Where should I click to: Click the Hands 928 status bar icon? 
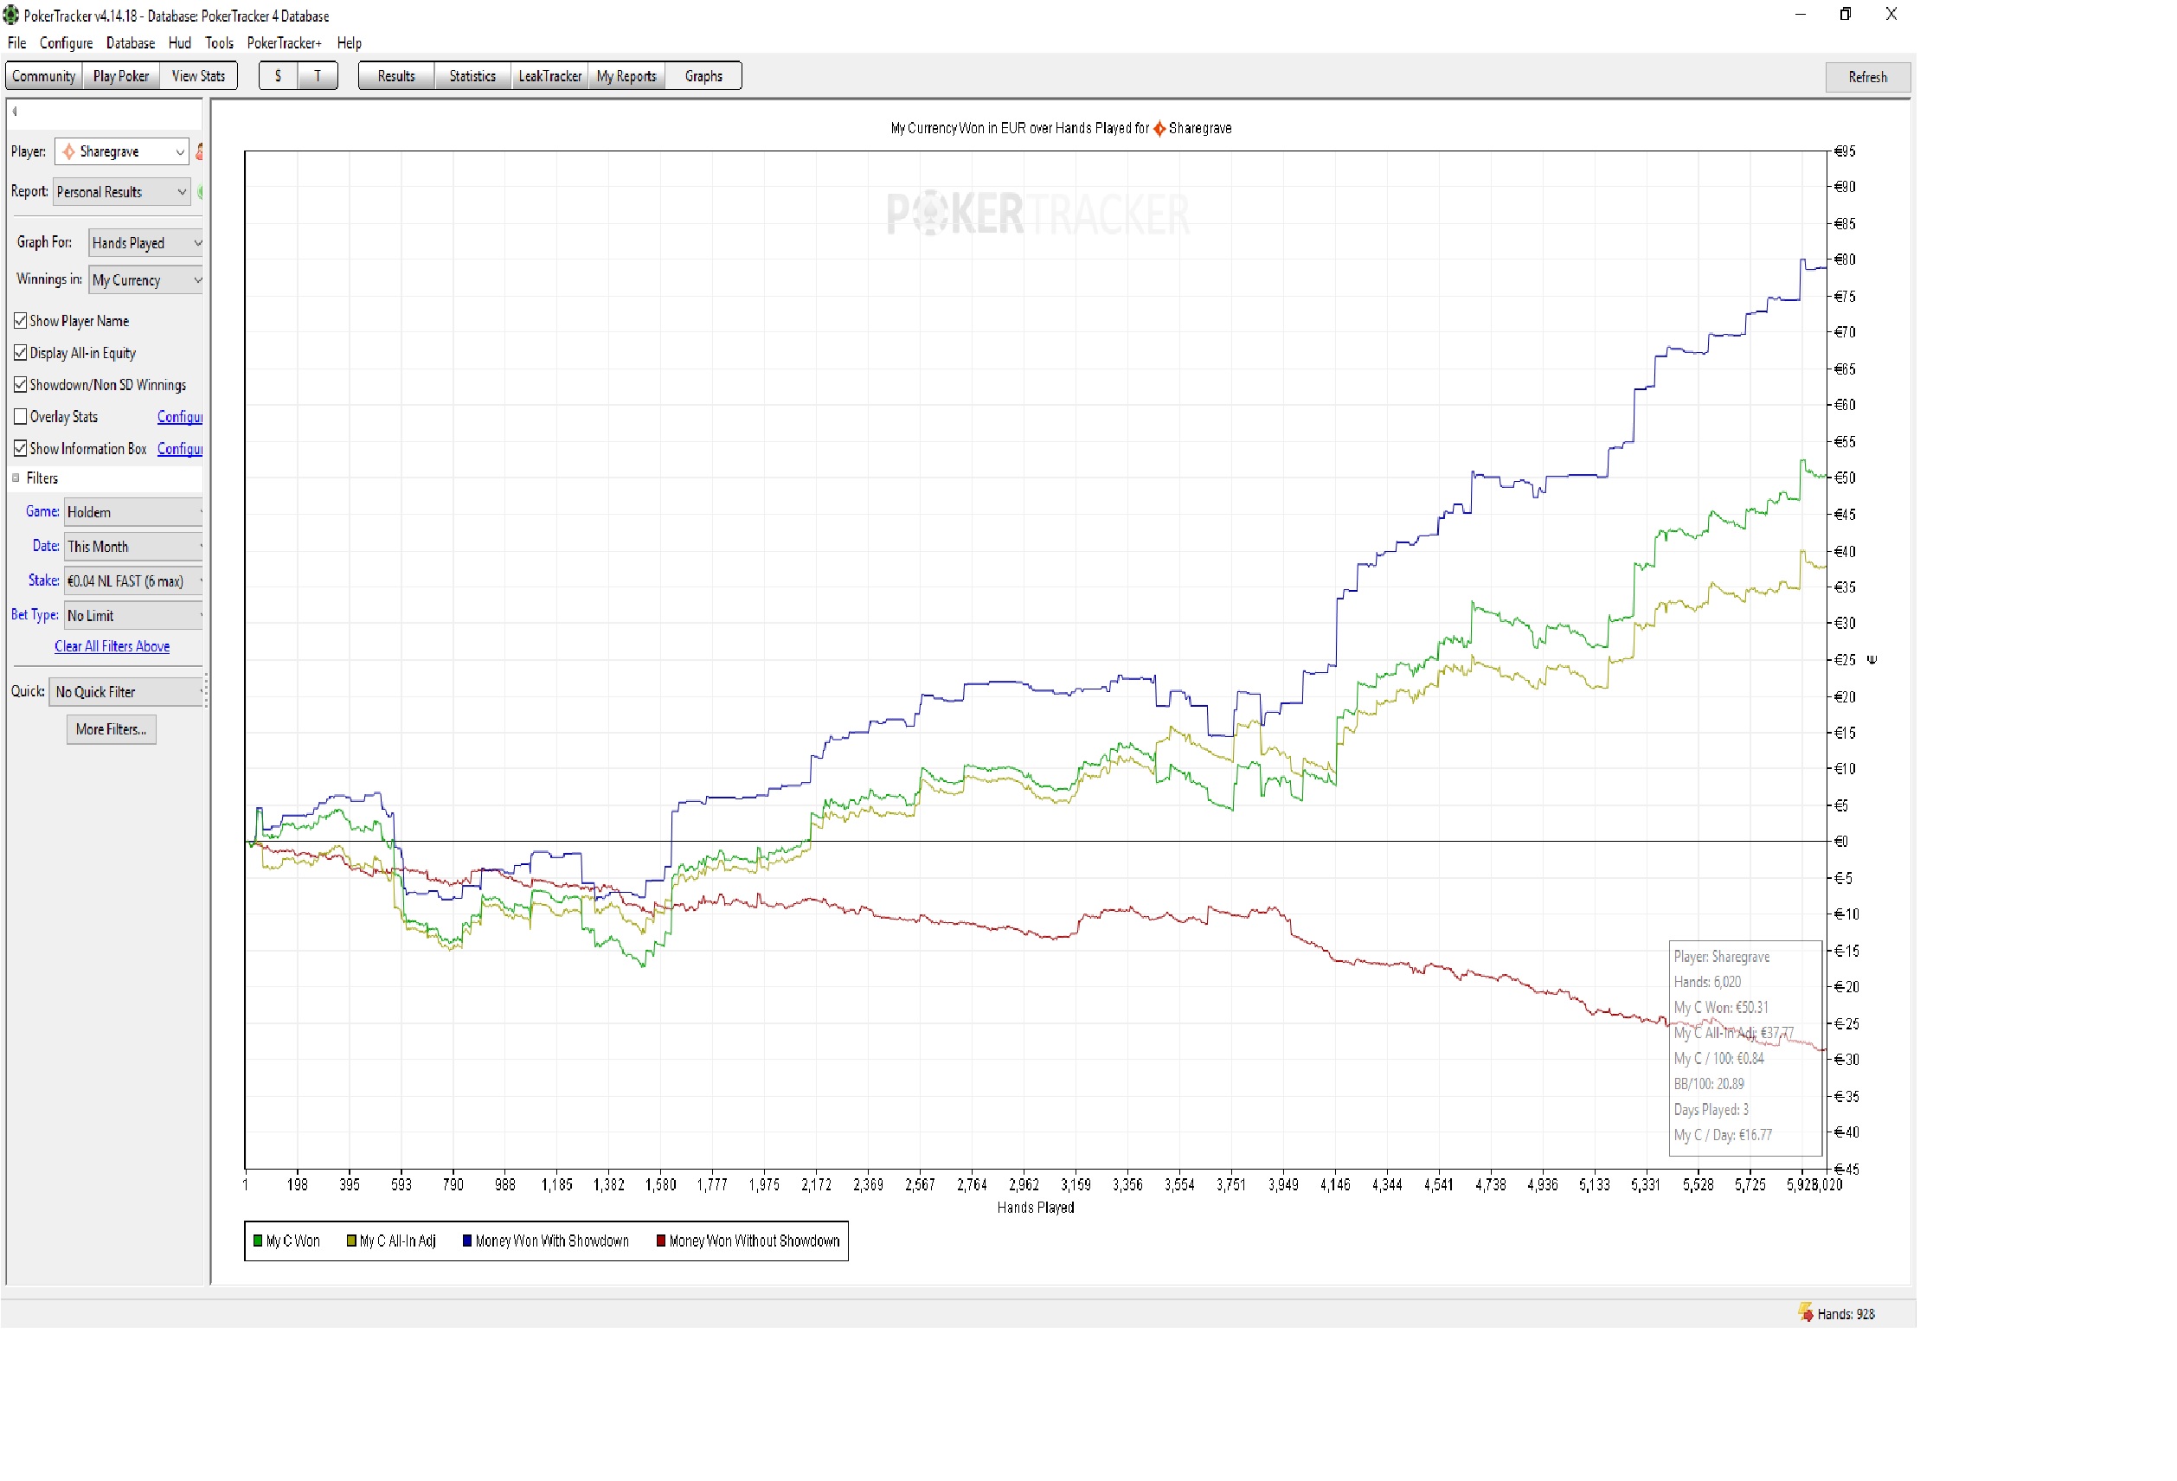[1807, 1313]
